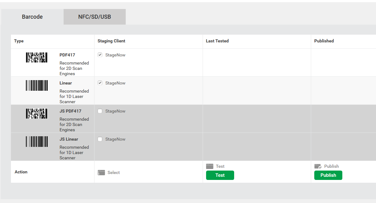Click the Linear barcode image
Screen dimensions: 376x203
[36, 85]
